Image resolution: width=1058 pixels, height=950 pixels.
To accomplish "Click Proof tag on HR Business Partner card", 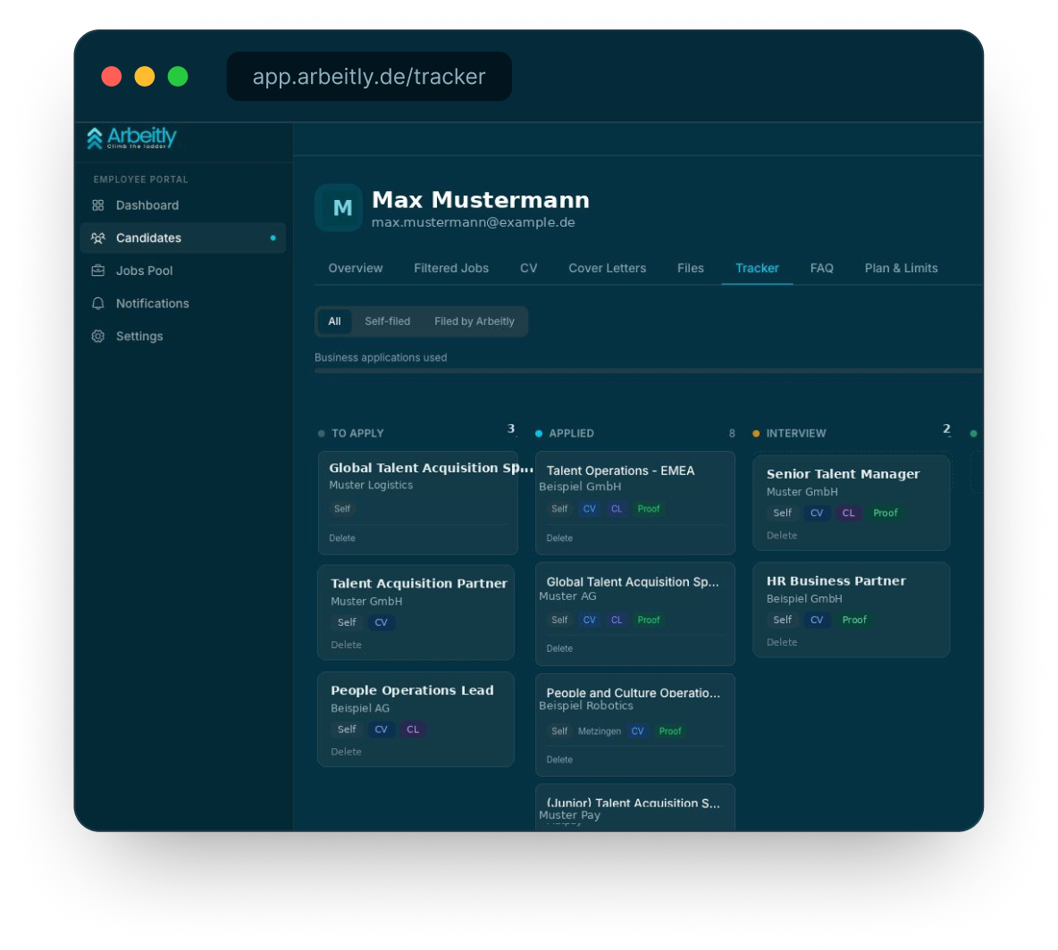I will (x=854, y=620).
